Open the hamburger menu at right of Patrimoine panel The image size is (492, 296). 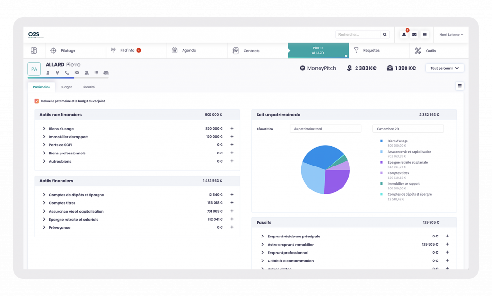pos(459,86)
